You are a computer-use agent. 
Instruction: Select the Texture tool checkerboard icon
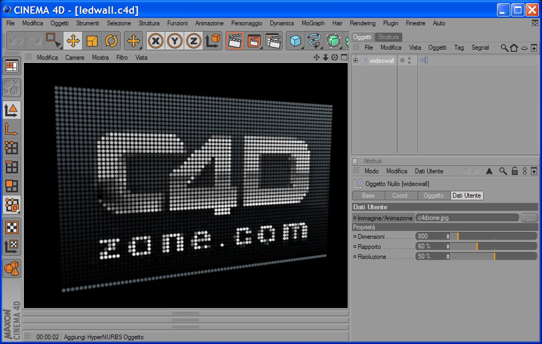coord(12,227)
